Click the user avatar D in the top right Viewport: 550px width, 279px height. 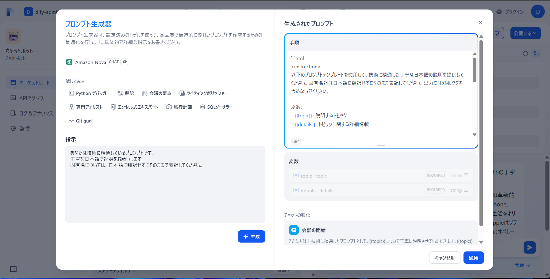pyautogui.click(x=538, y=12)
